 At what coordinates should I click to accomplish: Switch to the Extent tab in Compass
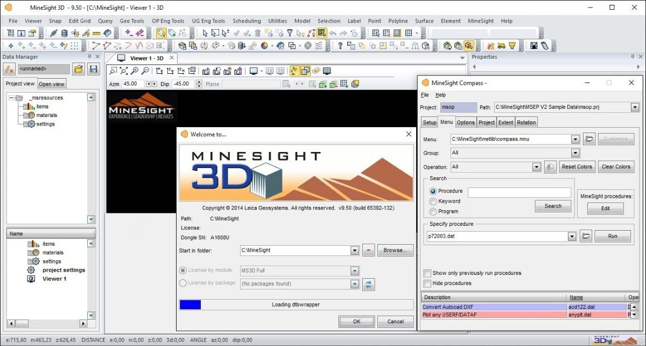505,122
